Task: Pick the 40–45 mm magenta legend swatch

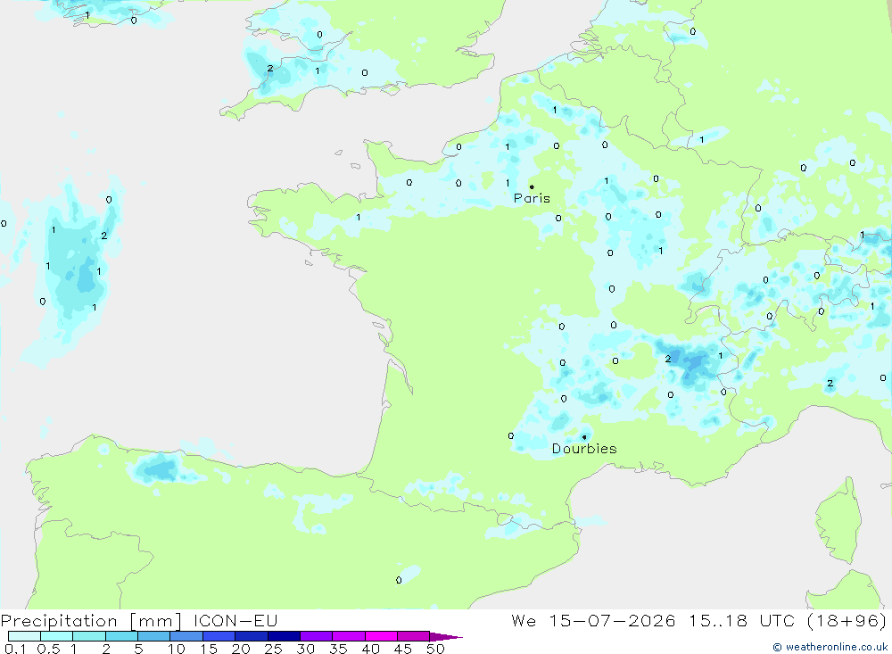Action: click(x=381, y=636)
